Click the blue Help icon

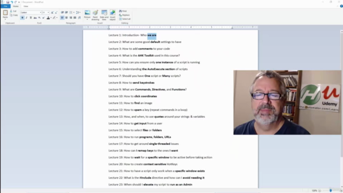point(341,6)
